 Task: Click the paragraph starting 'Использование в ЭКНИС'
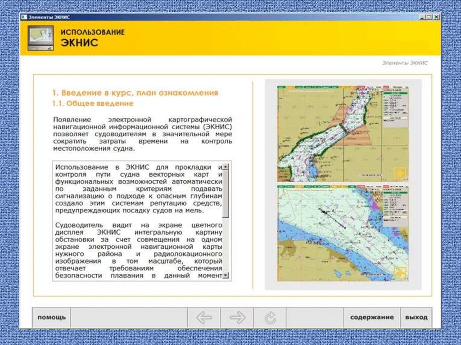(x=139, y=188)
